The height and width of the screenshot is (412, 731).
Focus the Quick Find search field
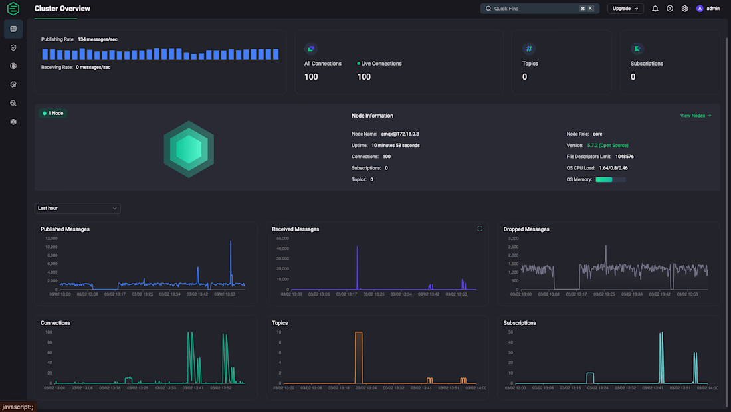point(540,9)
